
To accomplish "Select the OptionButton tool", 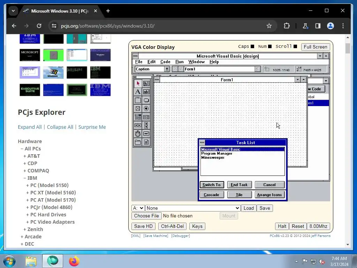I will pyautogui.click(x=146, y=109).
